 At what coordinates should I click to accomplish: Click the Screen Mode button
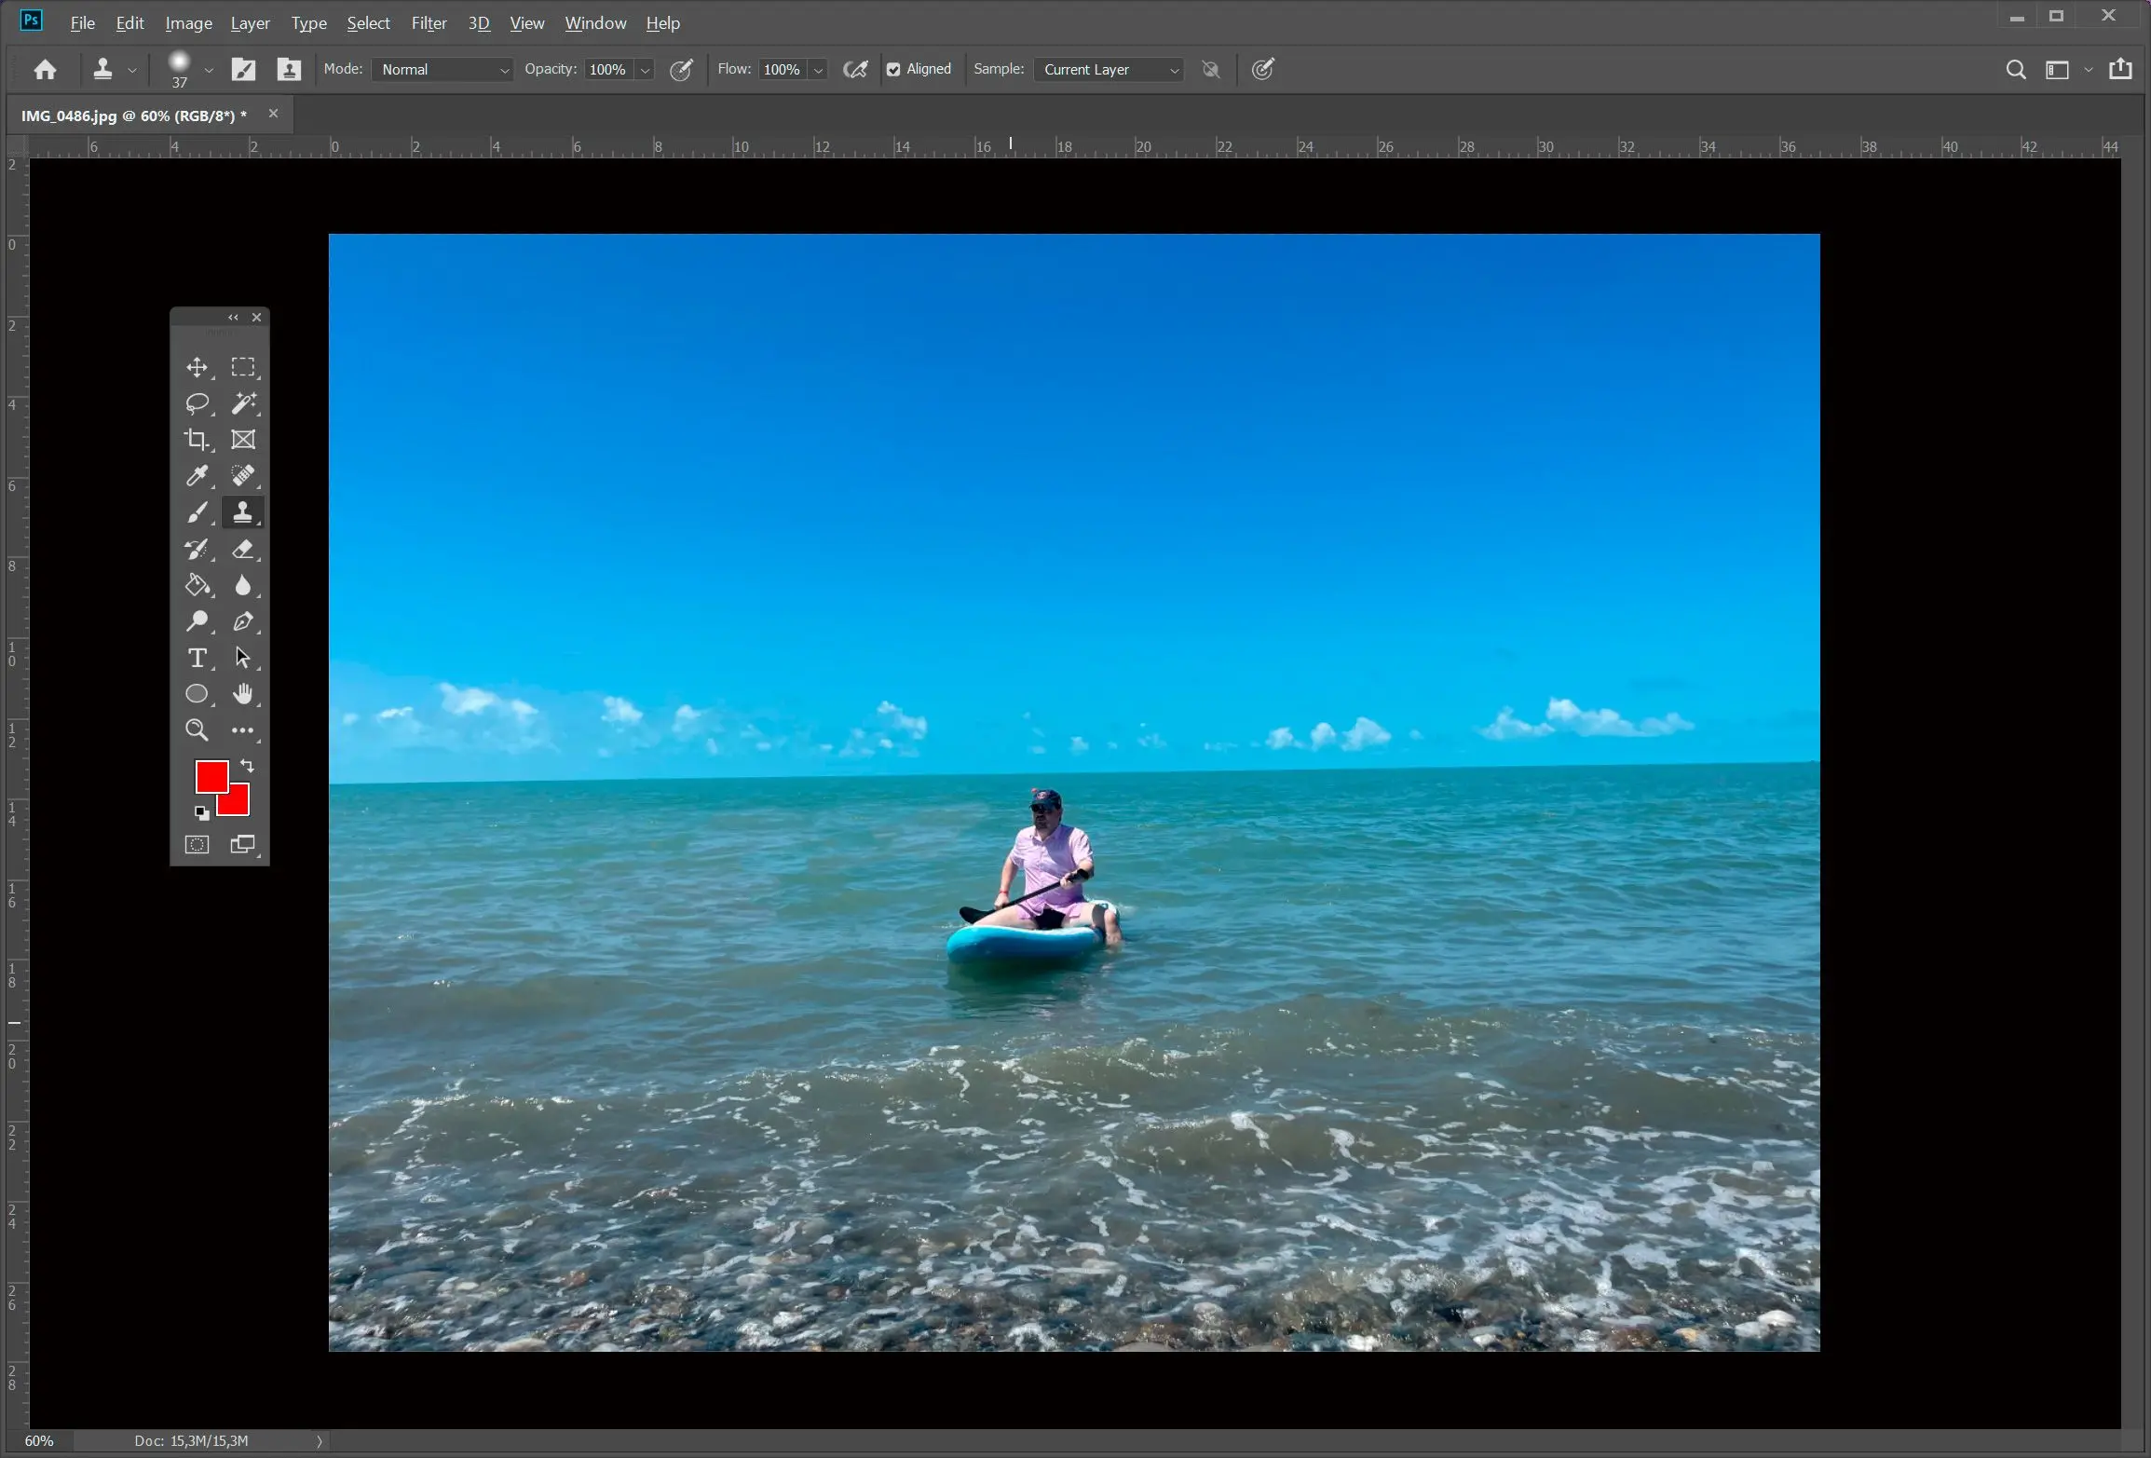click(242, 845)
